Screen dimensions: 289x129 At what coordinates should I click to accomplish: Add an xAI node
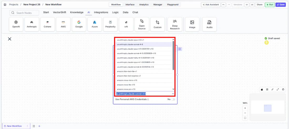point(126,24)
